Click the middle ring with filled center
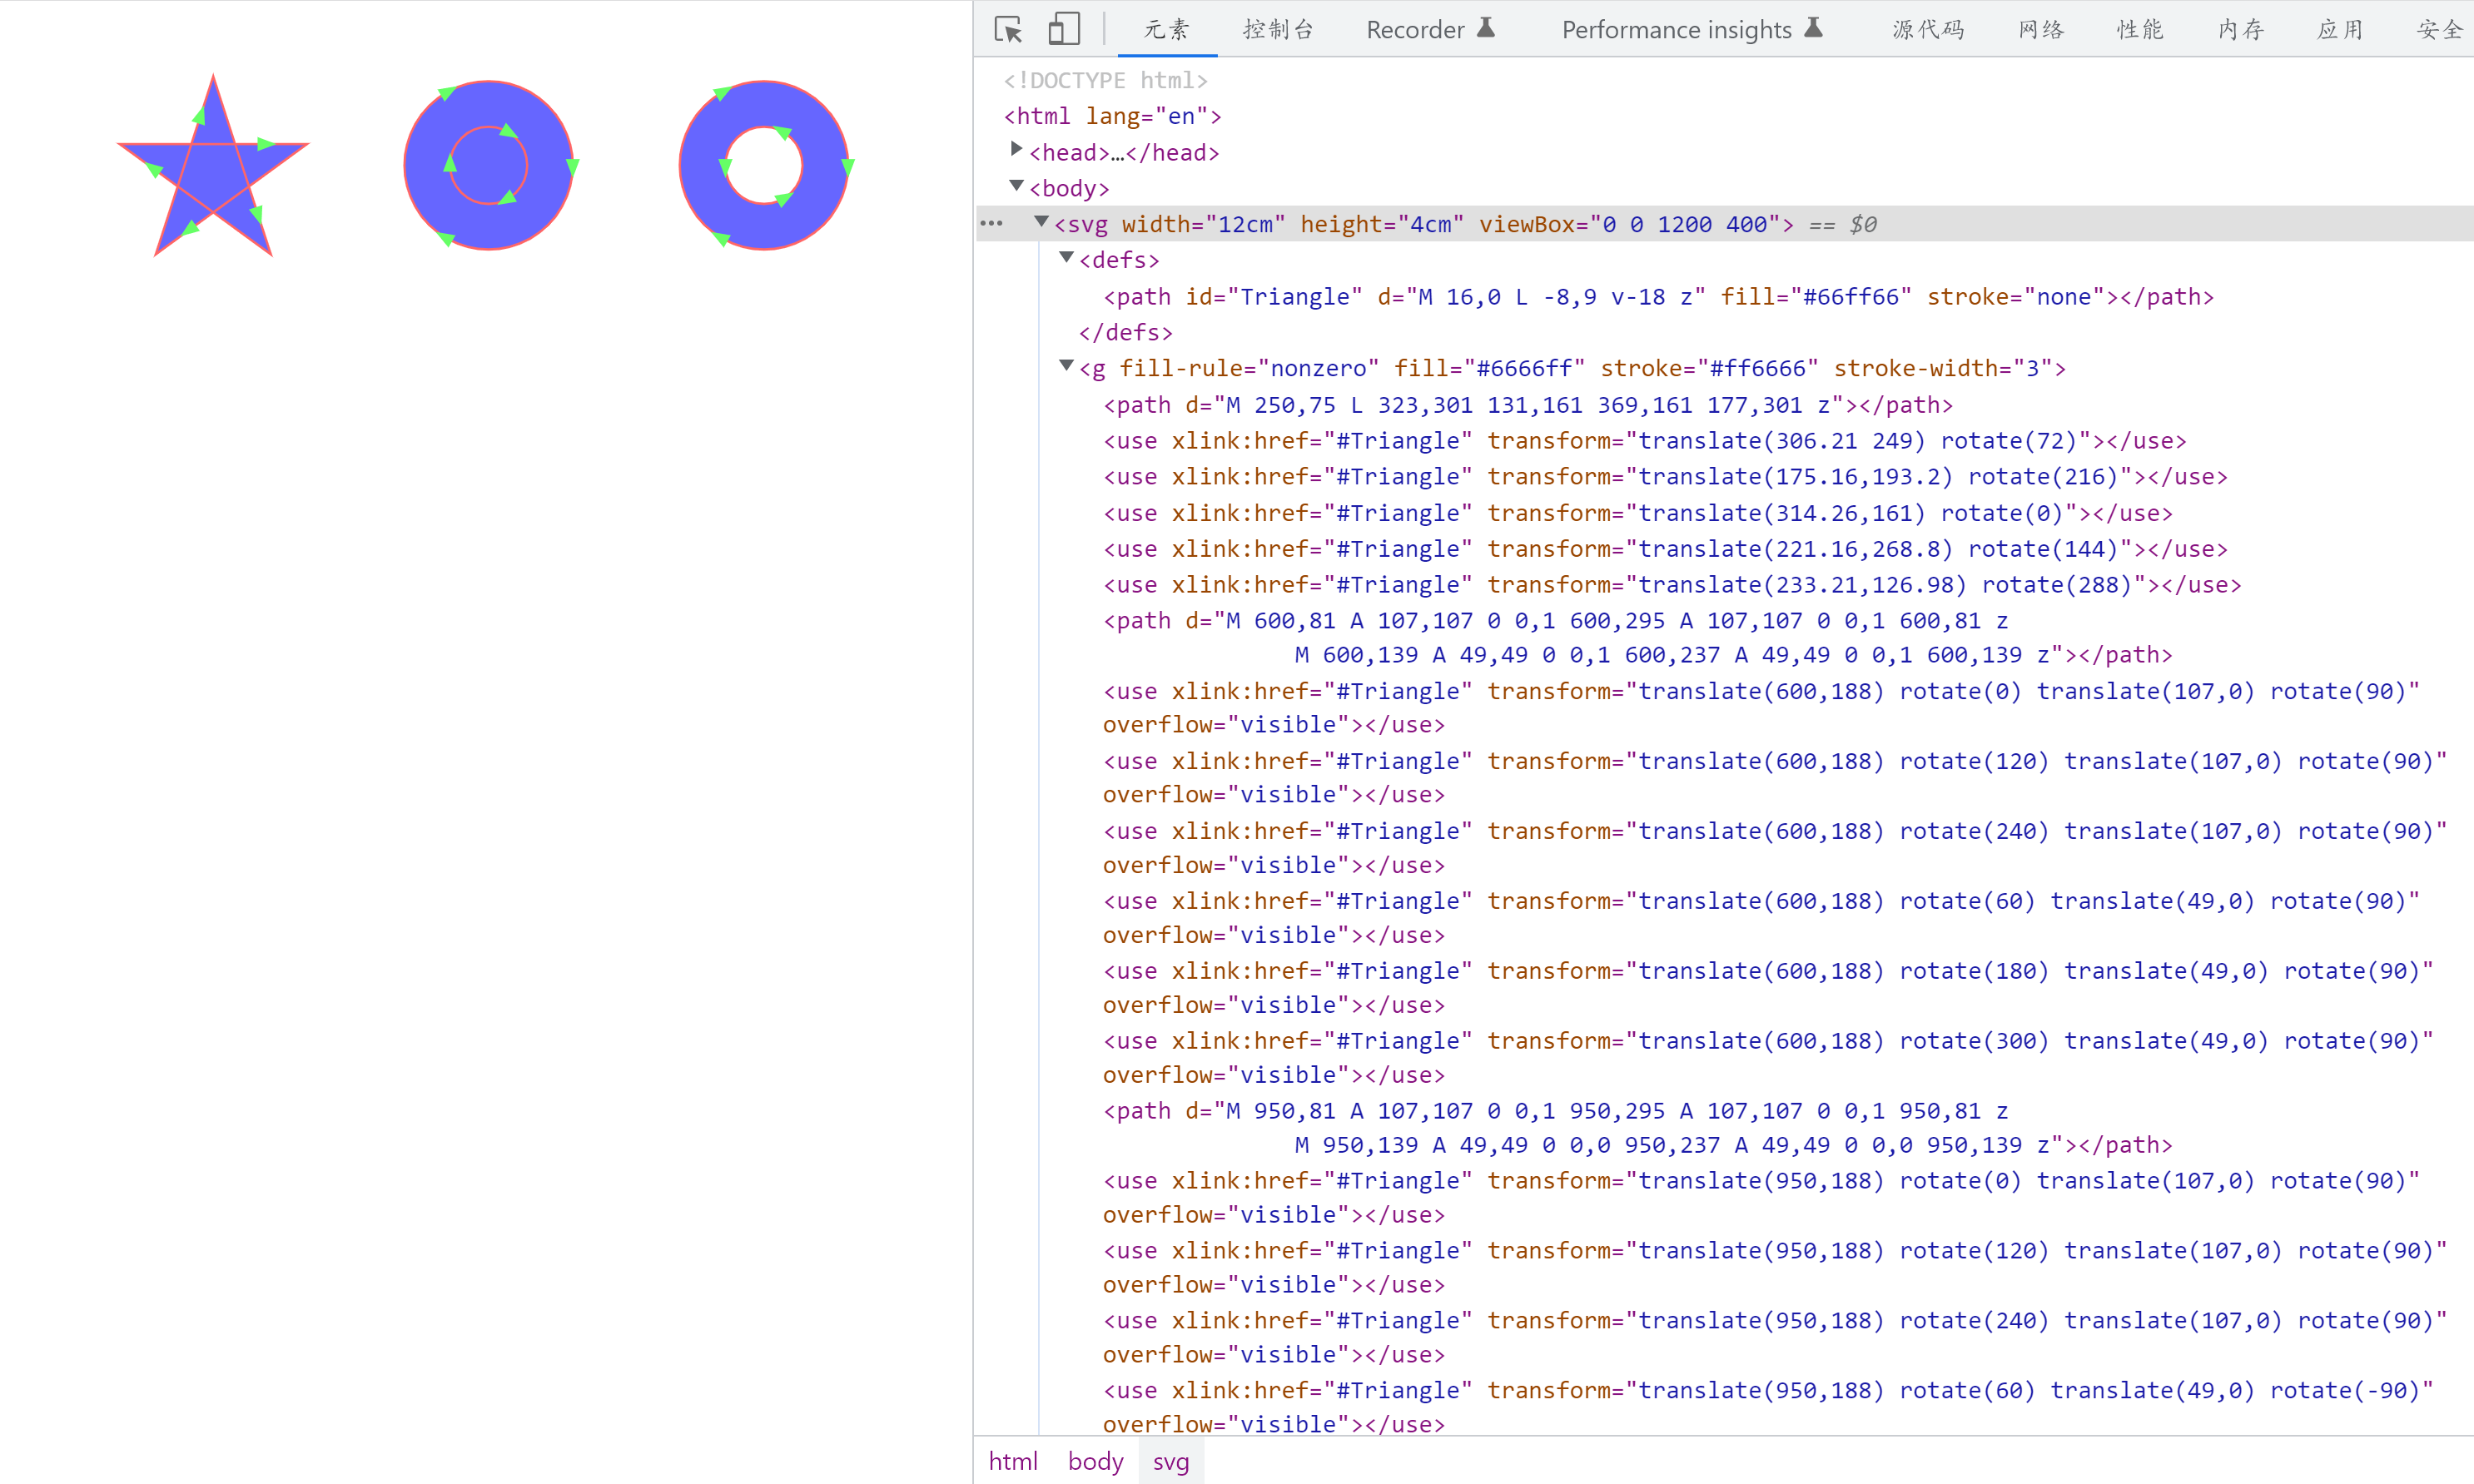The image size is (2474, 1484). (x=487, y=165)
